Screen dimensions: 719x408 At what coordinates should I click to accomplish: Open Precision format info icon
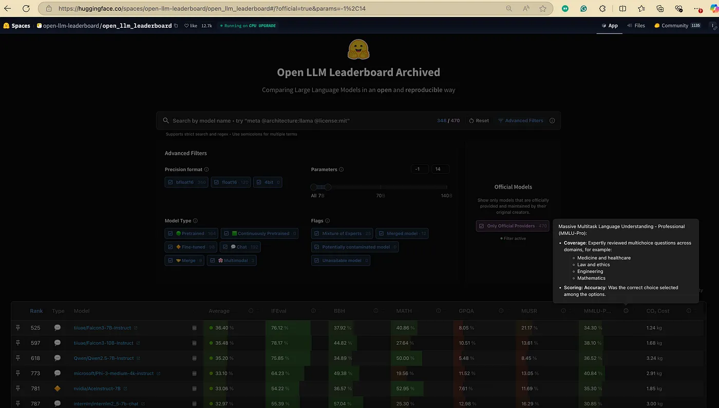(206, 170)
